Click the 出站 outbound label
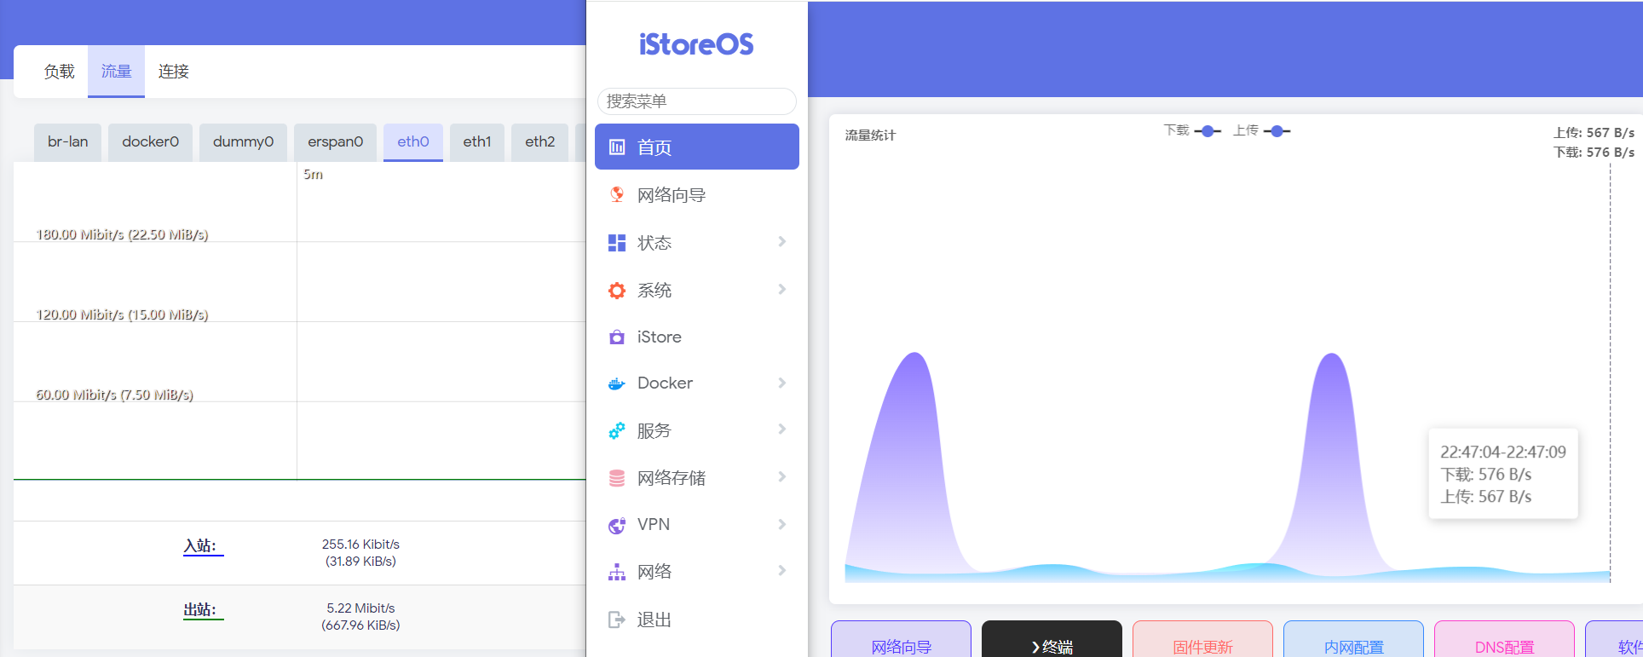The width and height of the screenshot is (1643, 657). (x=203, y=610)
